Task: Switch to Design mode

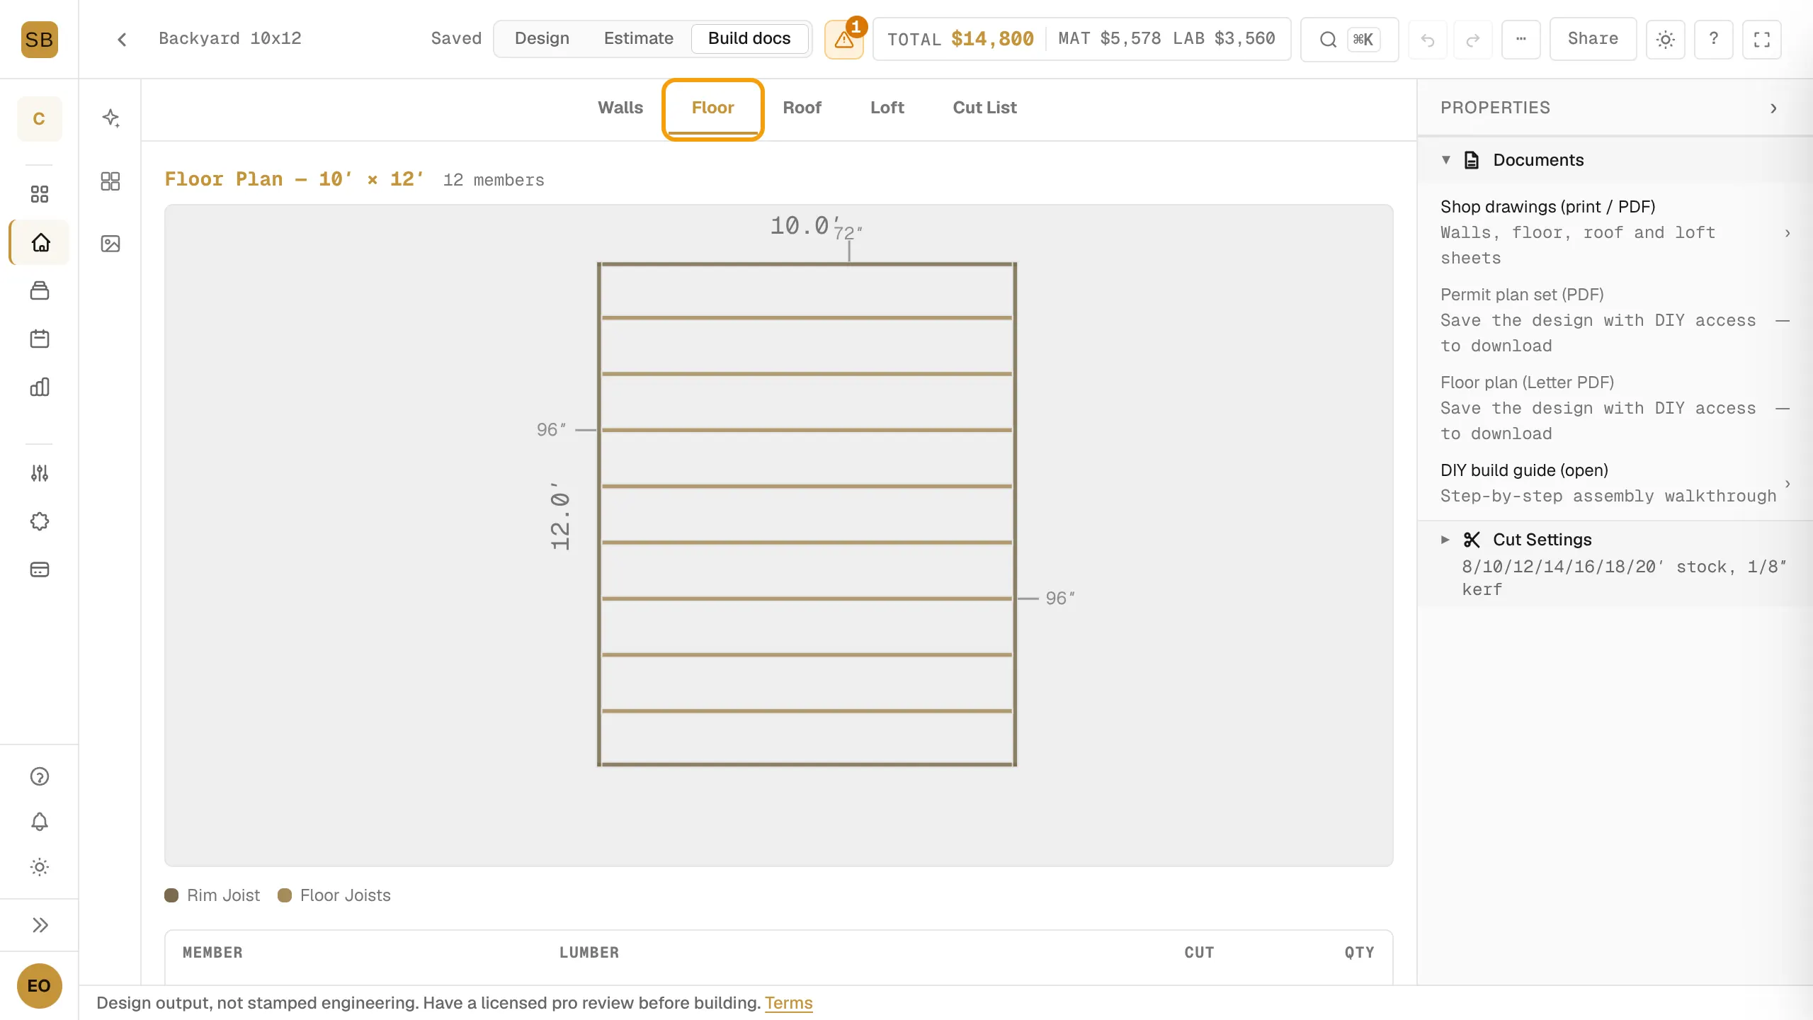Action: coord(542,38)
